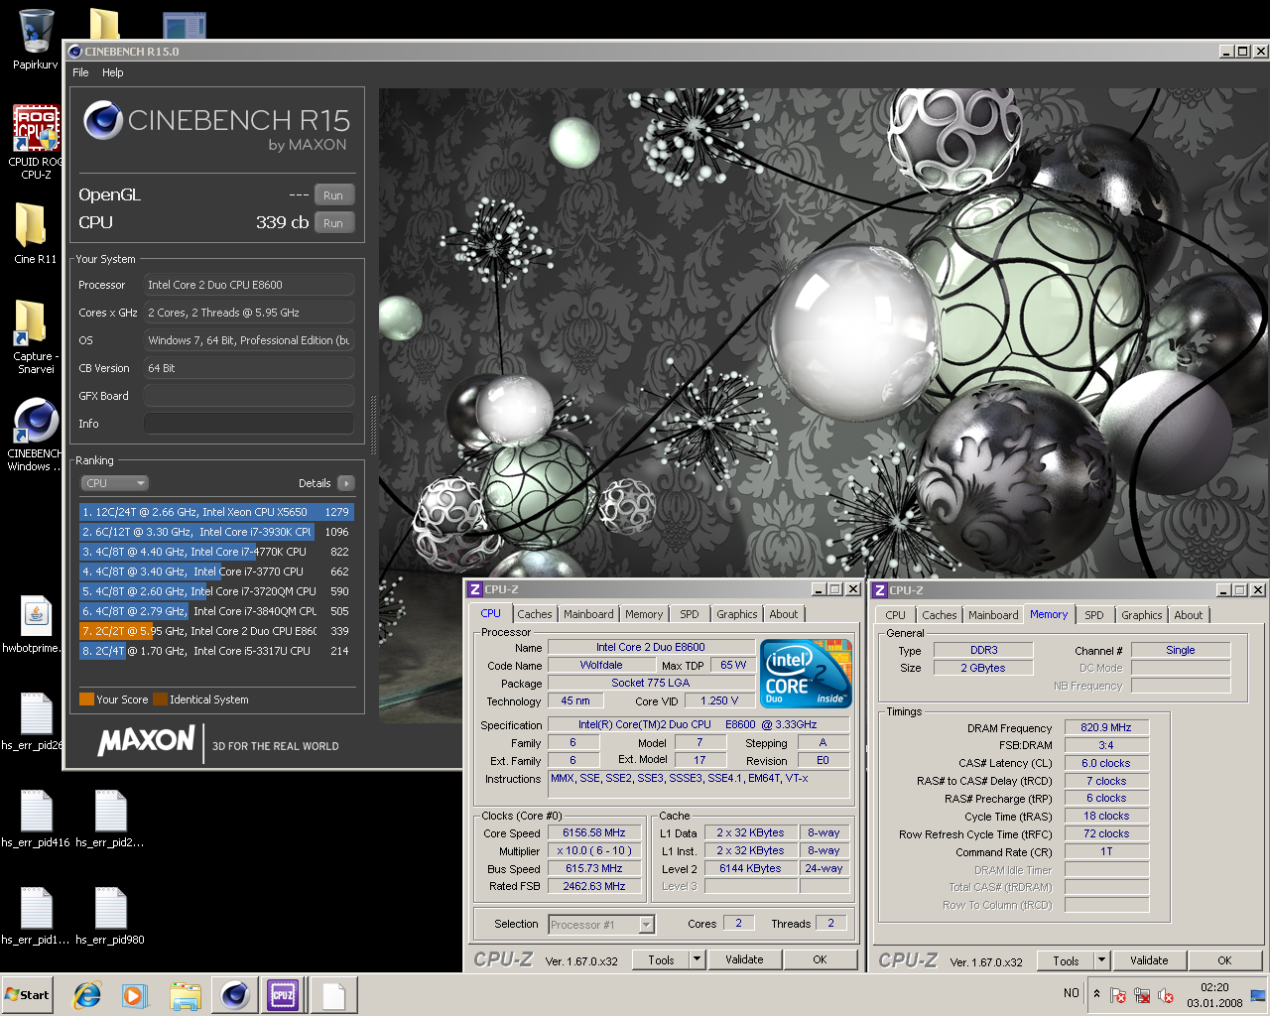Open Tools dropdown arrow in right CPU-Z window

pyautogui.click(x=1101, y=960)
